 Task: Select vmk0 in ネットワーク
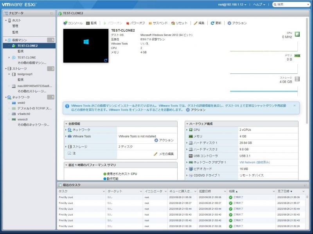click(21, 103)
